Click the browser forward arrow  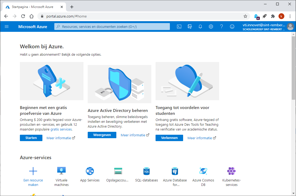[15, 16]
